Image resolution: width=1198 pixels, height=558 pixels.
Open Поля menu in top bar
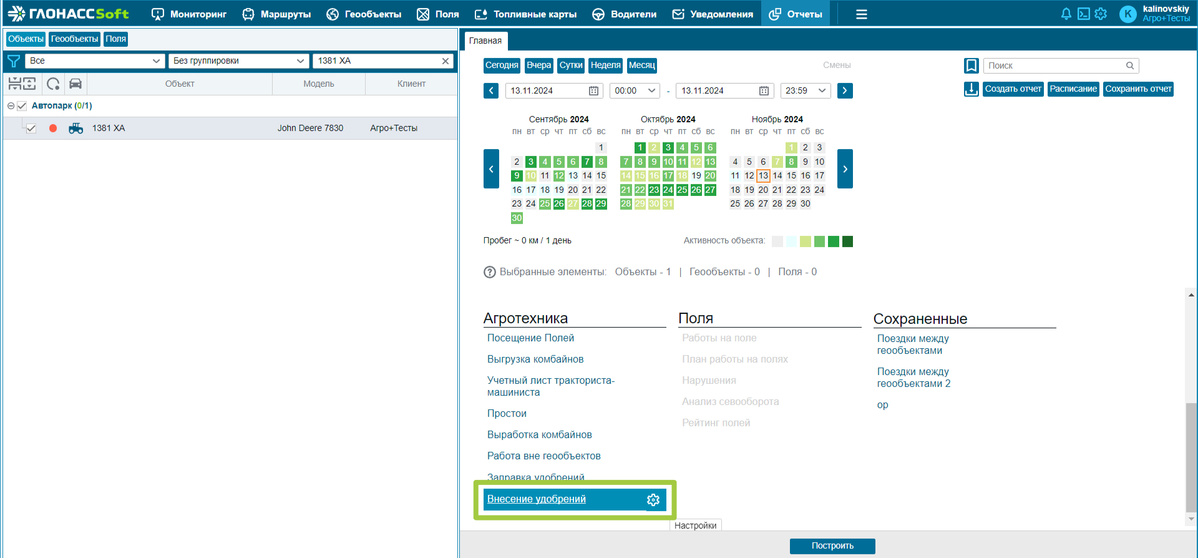click(437, 14)
